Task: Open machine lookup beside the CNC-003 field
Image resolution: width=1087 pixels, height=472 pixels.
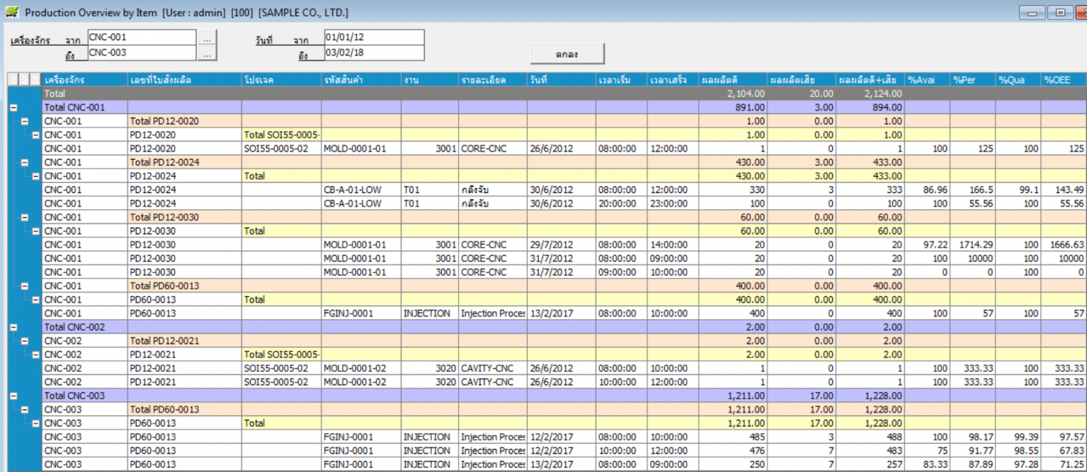Action: (207, 54)
